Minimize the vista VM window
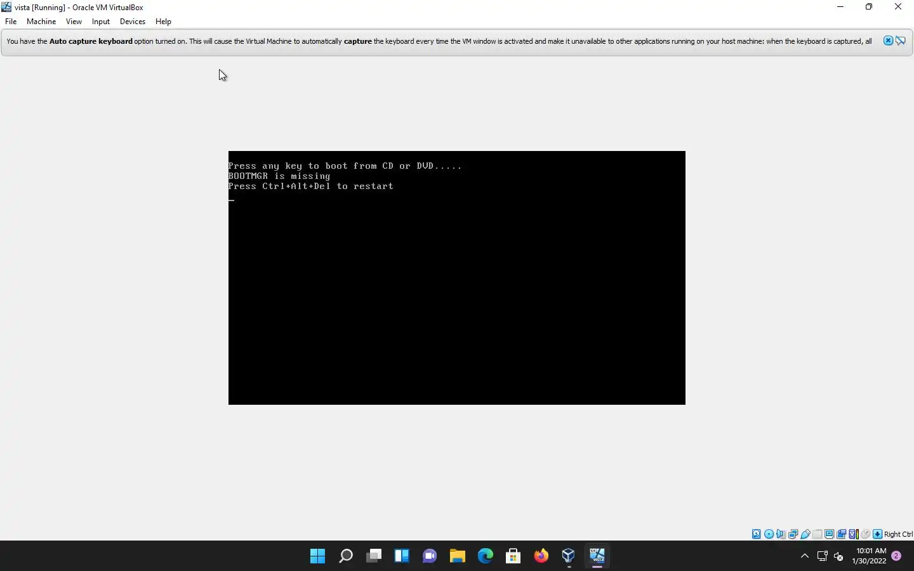914x571 pixels. pos(840,7)
